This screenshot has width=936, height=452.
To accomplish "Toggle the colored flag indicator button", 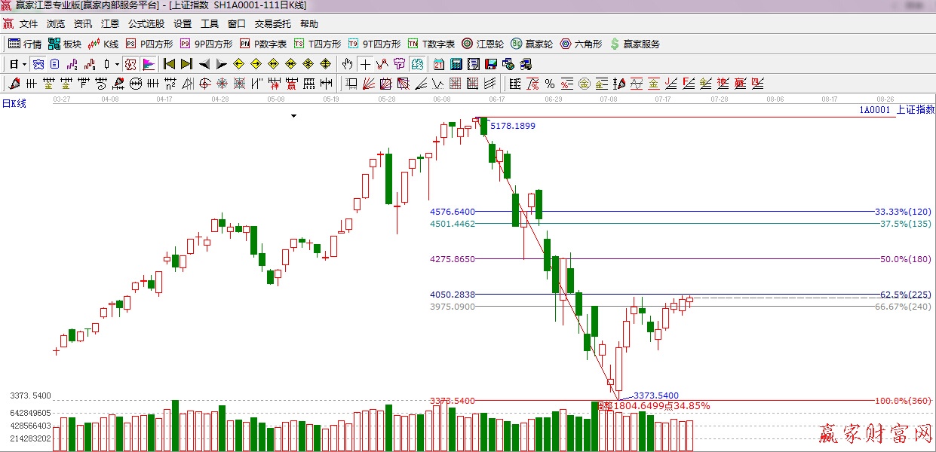I will tap(148, 64).
